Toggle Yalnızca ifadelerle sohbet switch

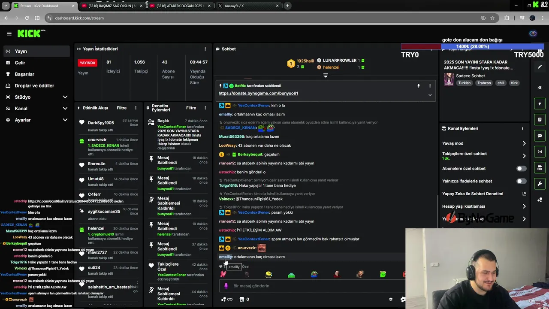point(521,181)
